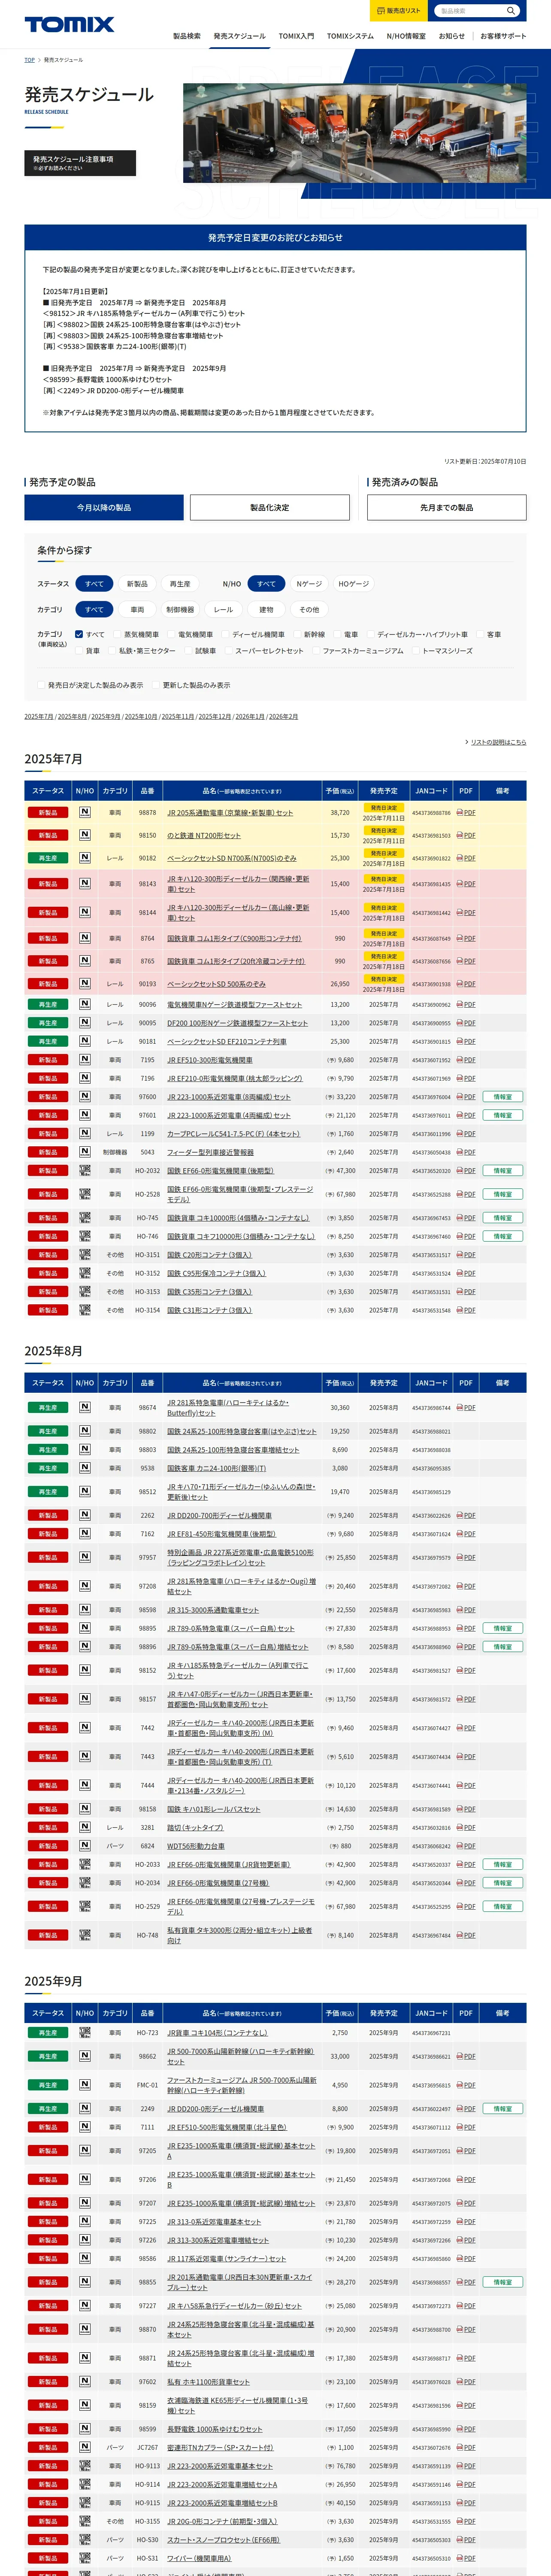Check the ディーゼル機関車 checkbox
Screen dimensions: 551x2576
coord(225,634)
